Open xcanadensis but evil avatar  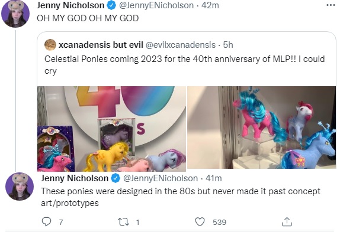click(50, 45)
